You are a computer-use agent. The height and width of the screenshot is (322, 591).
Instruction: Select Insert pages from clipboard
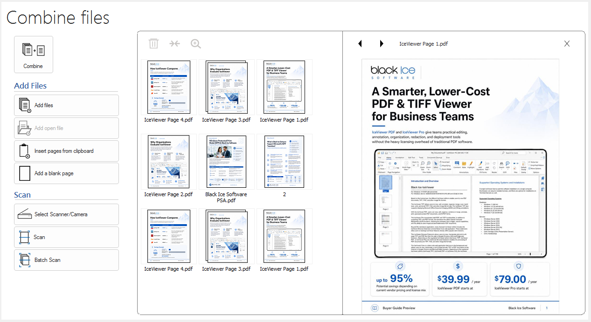click(66, 151)
